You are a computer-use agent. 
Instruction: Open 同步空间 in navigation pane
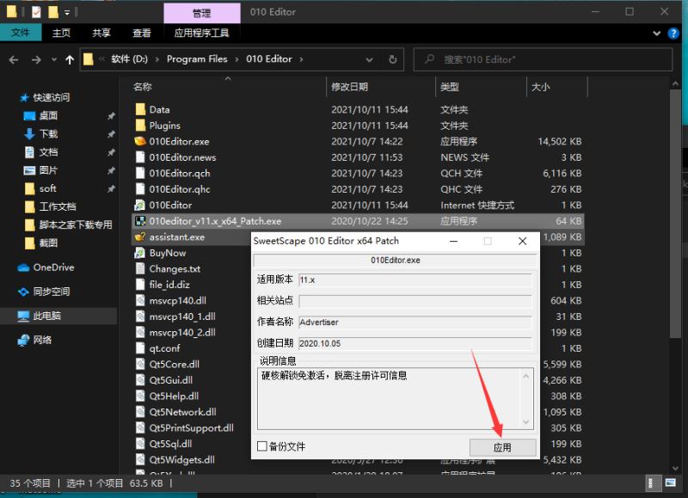pyautogui.click(x=52, y=292)
